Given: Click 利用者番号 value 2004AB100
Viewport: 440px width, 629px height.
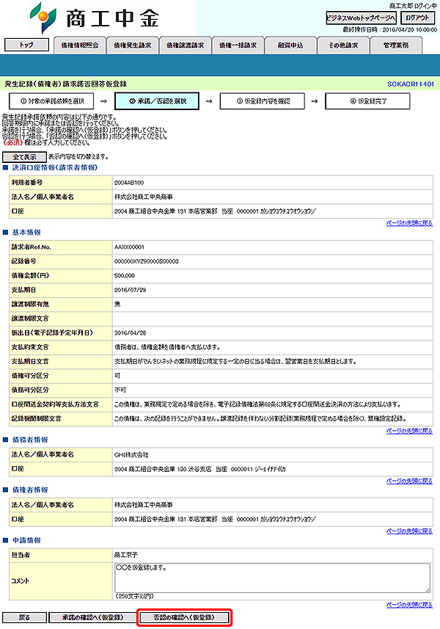Looking at the screenshot, I should (129, 183).
